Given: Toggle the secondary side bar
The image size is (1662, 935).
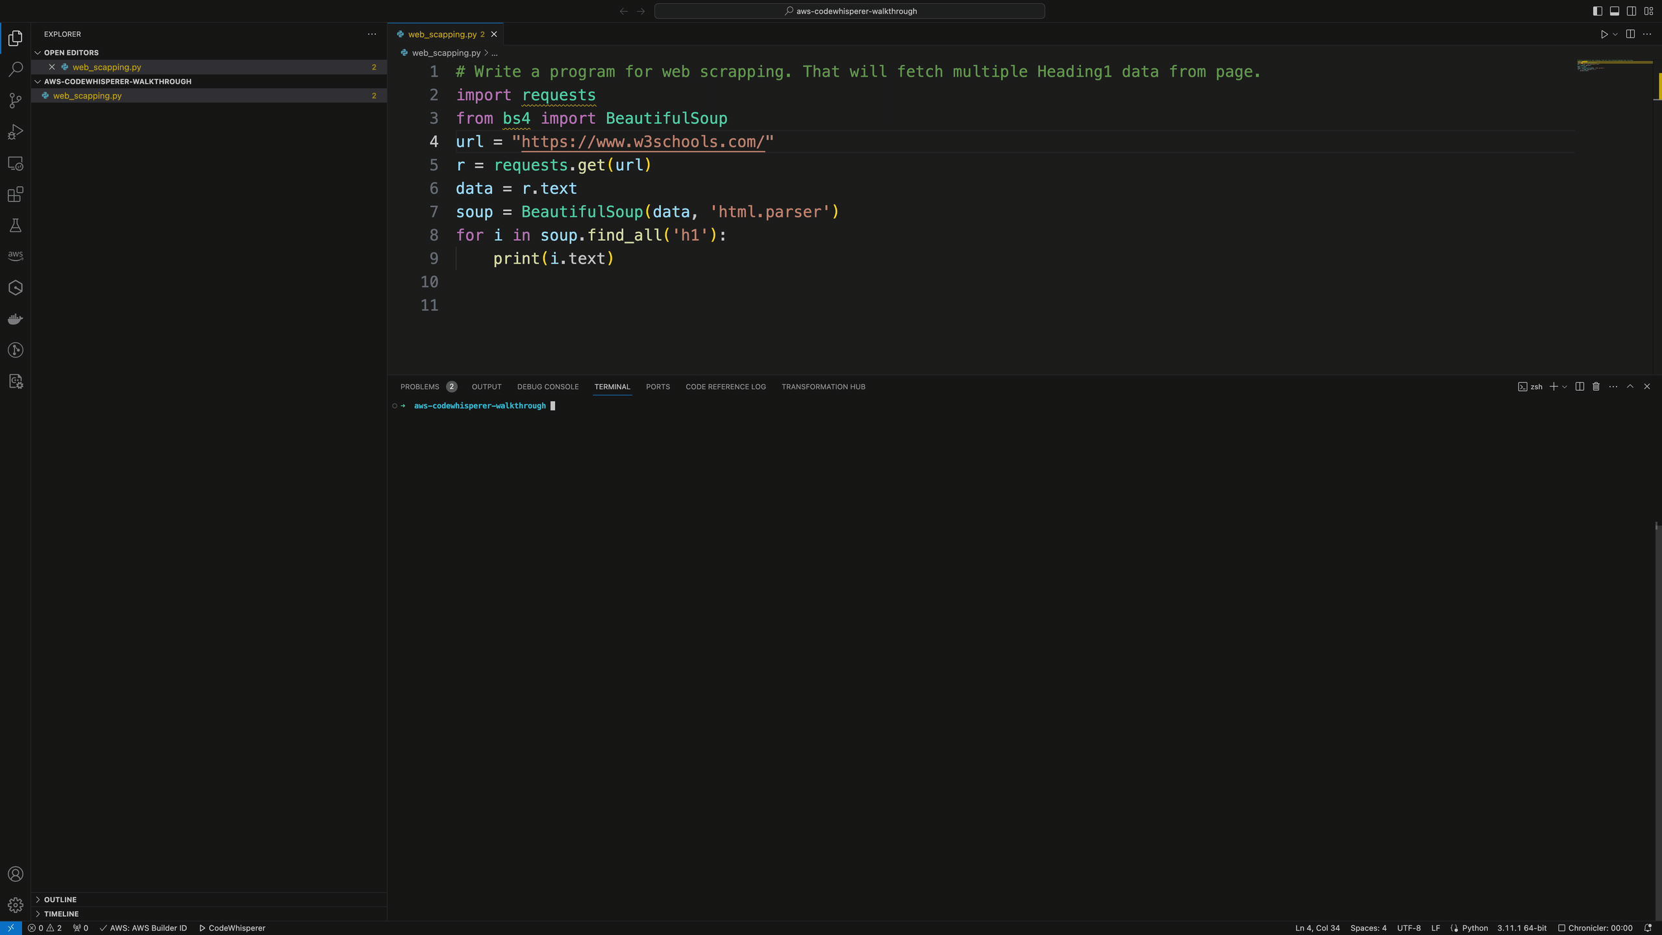Looking at the screenshot, I should (1631, 11).
